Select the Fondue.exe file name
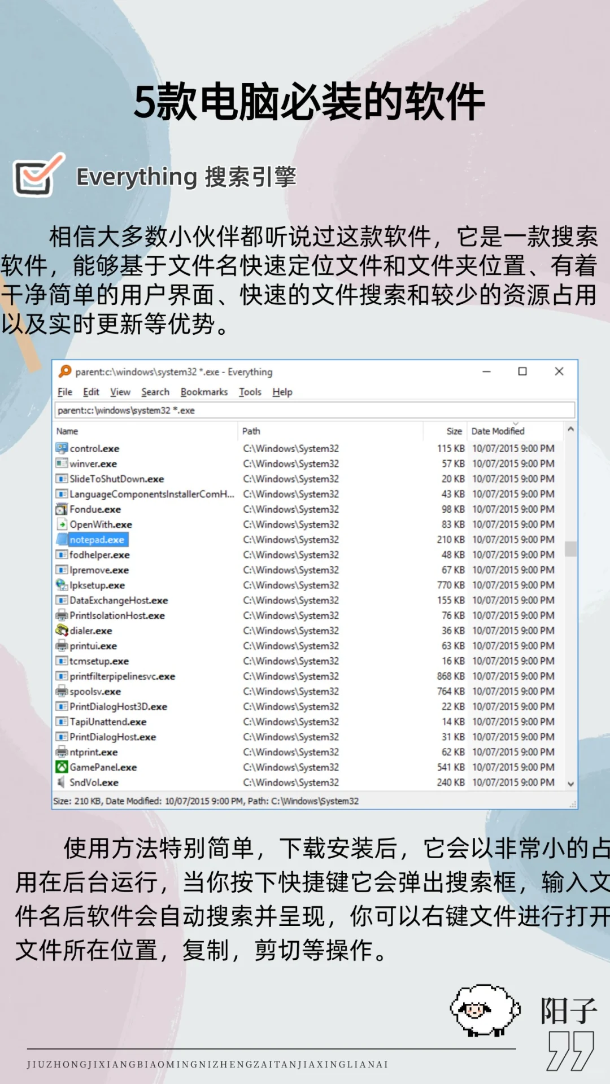Screen dimensions: 610x1084 (x=95, y=509)
